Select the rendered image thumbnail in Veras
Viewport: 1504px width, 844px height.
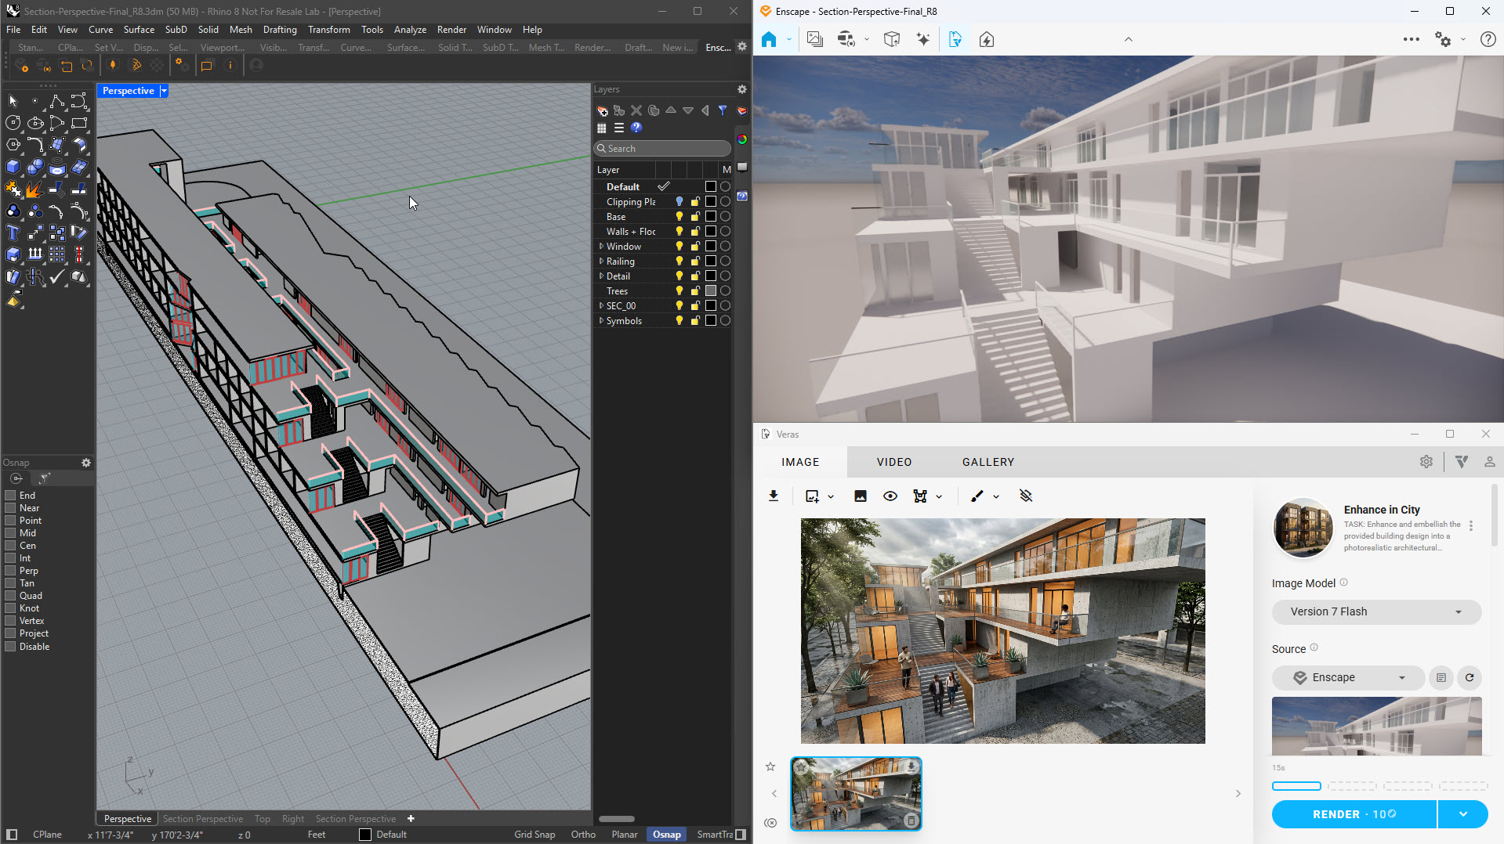(x=856, y=794)
